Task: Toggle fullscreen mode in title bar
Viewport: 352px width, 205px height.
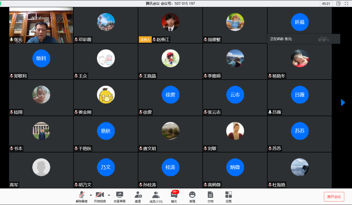Action: pyautogui.click(x=346, y=3)
